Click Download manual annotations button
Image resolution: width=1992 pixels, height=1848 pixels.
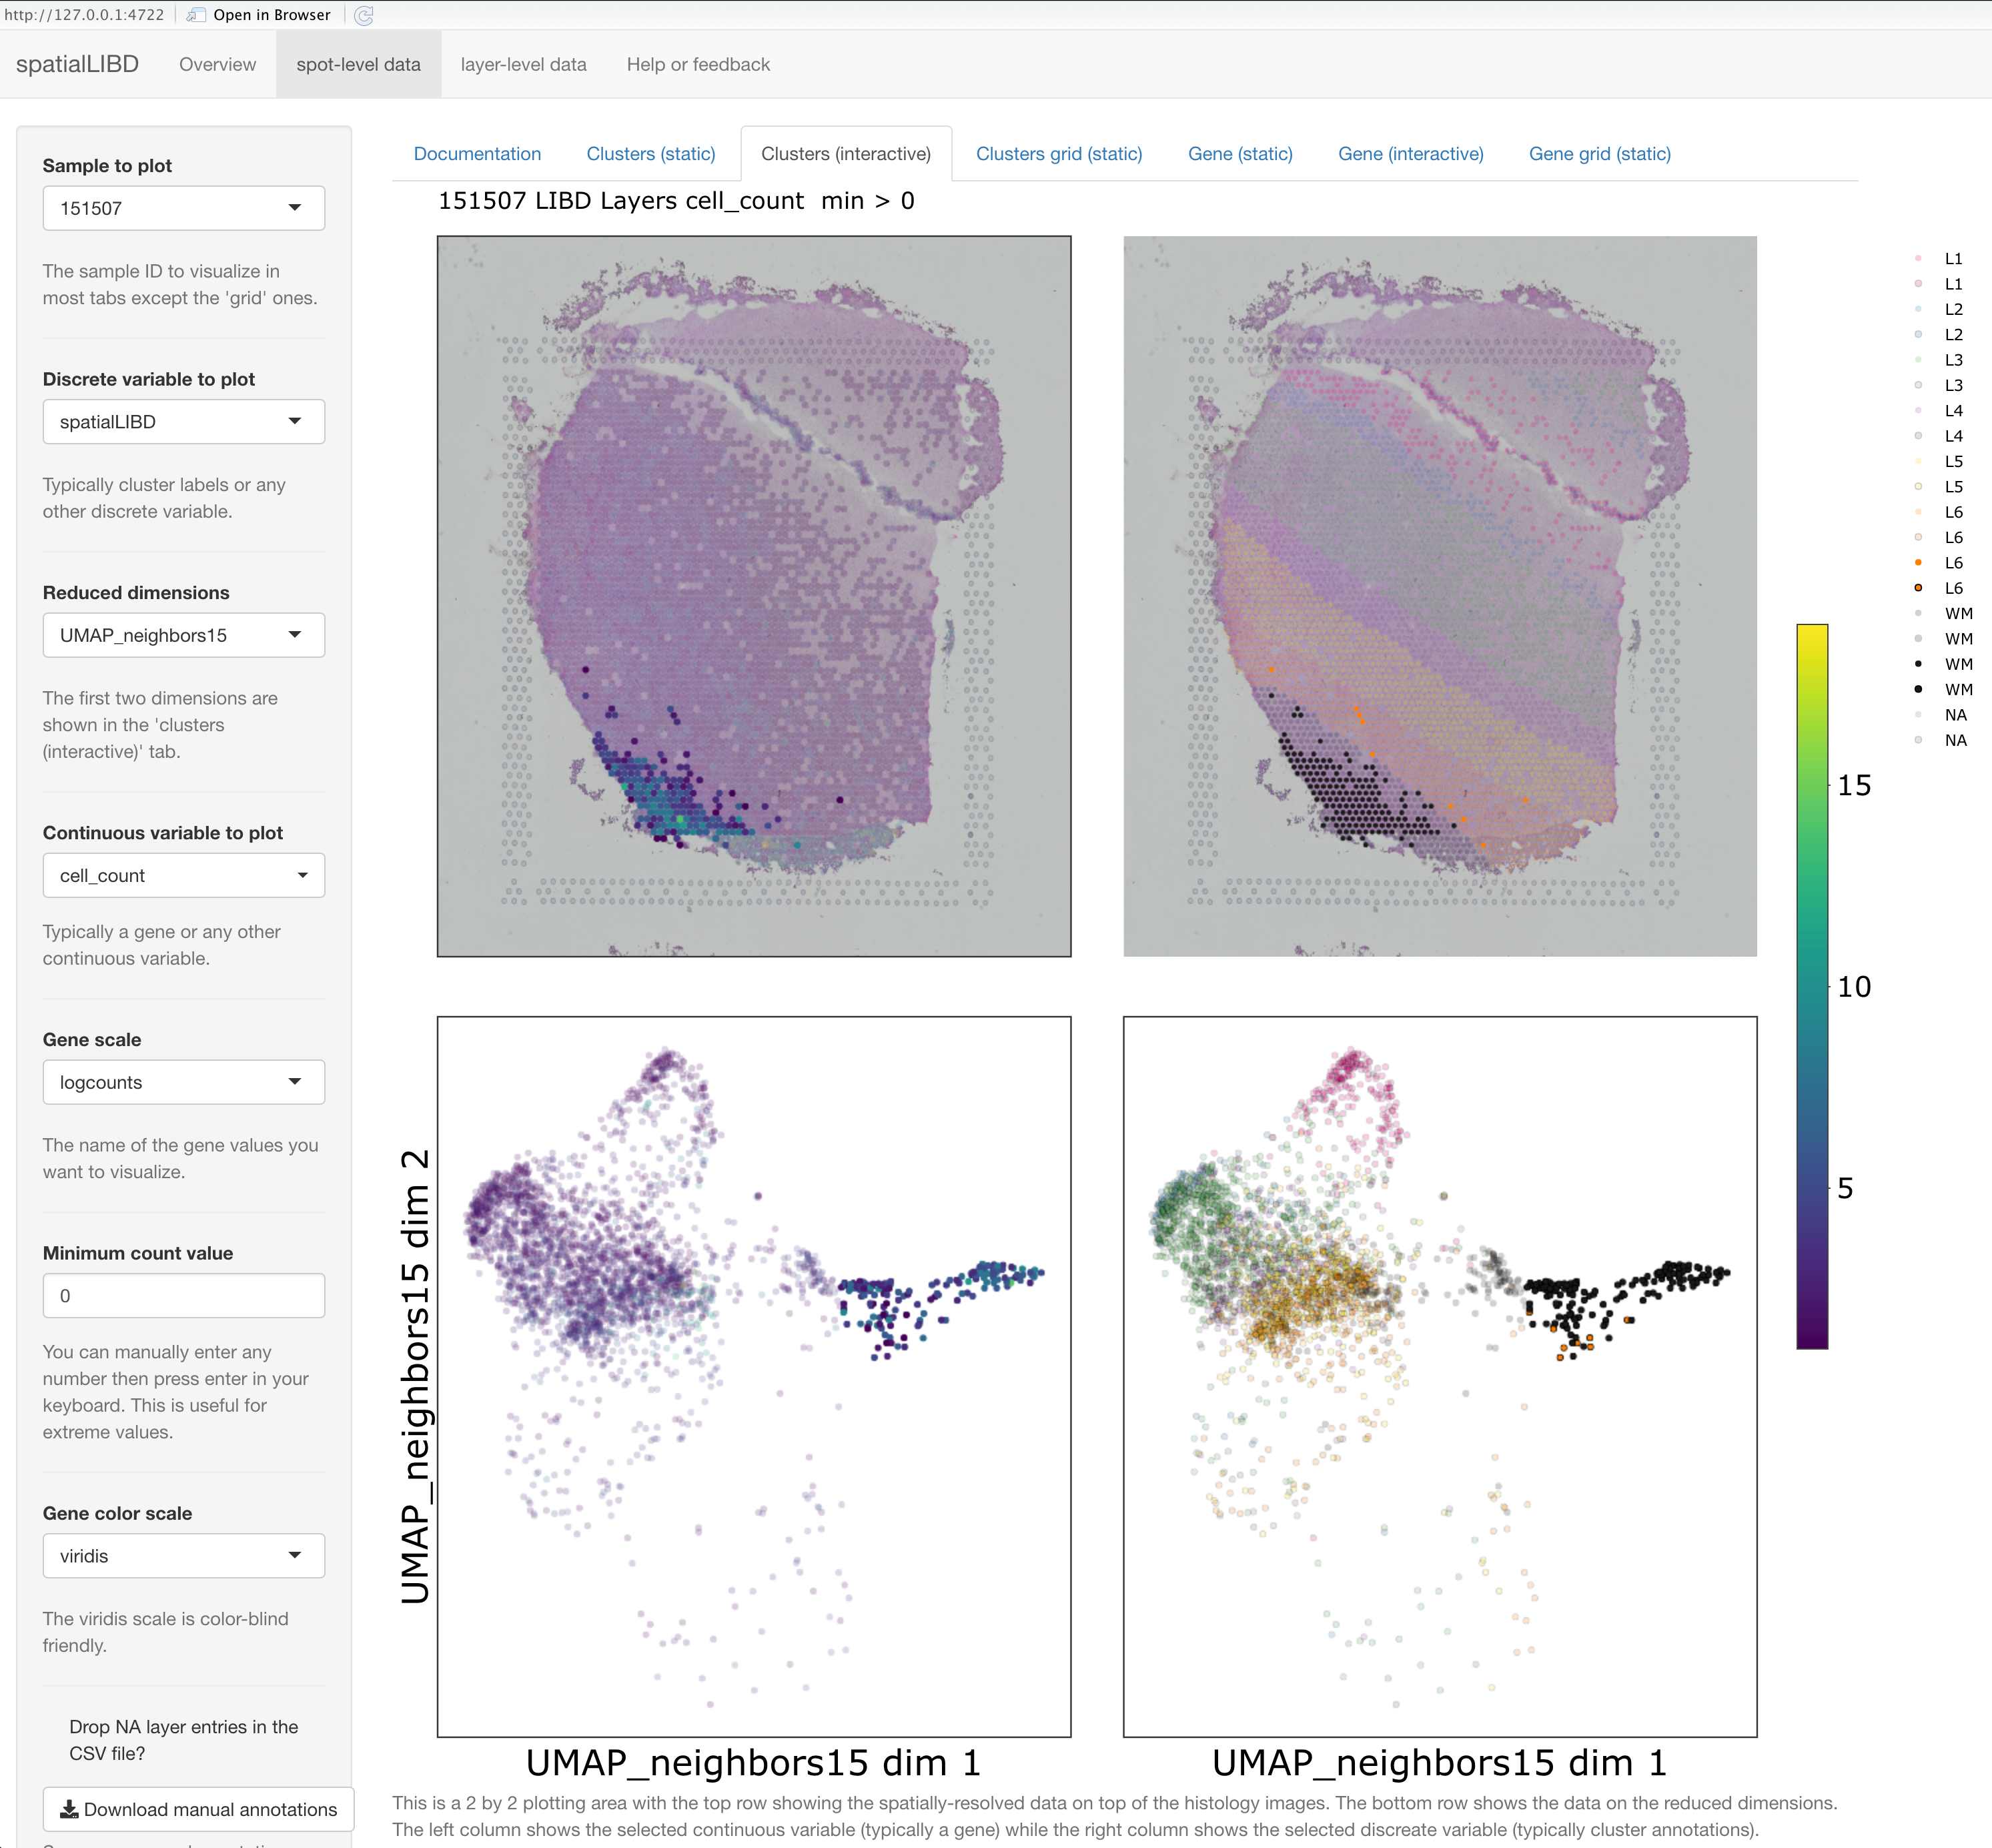[199, 1809]
